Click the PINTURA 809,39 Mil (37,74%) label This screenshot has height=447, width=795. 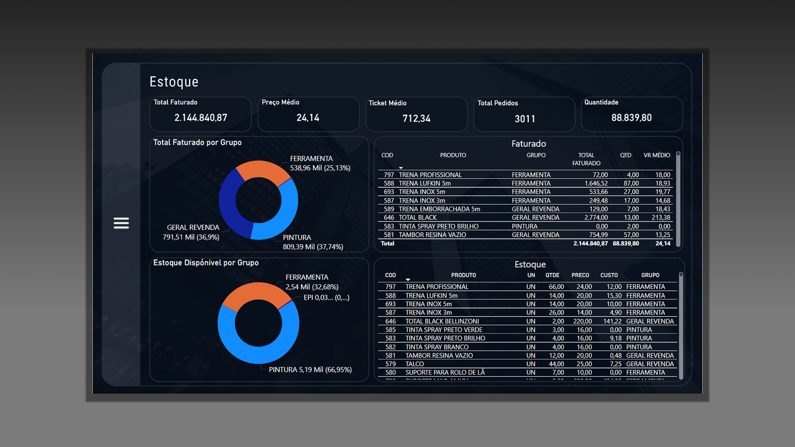313,242
